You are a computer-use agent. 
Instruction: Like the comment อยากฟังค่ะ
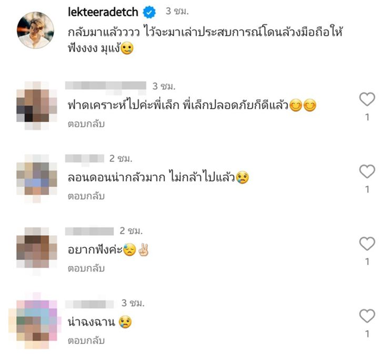point(367,243)
